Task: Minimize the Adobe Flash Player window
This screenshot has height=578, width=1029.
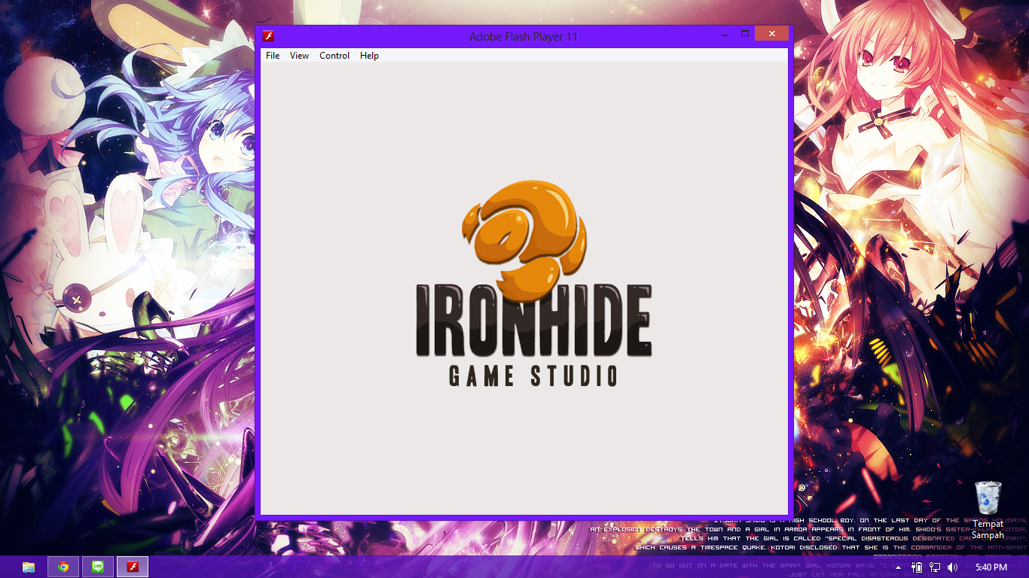Action: [x=724, y=35]
